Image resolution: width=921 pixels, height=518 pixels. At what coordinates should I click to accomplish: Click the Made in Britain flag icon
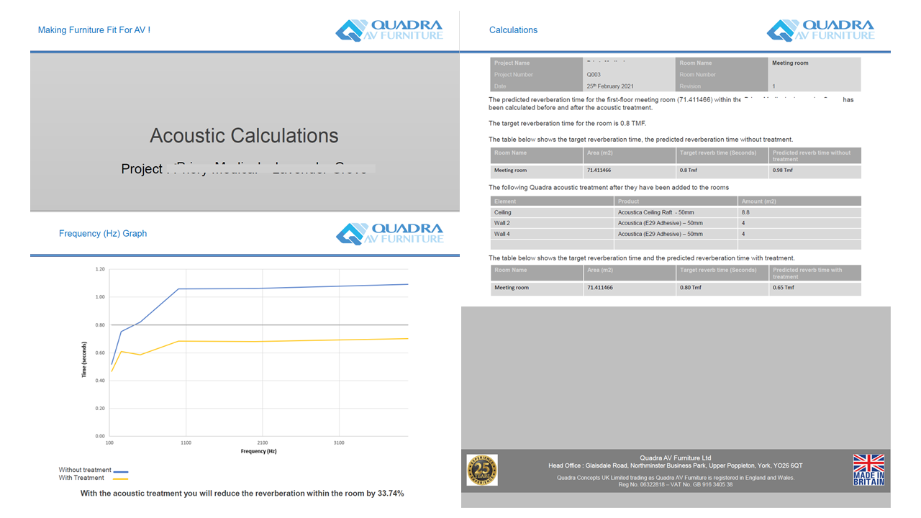point(868,470)
